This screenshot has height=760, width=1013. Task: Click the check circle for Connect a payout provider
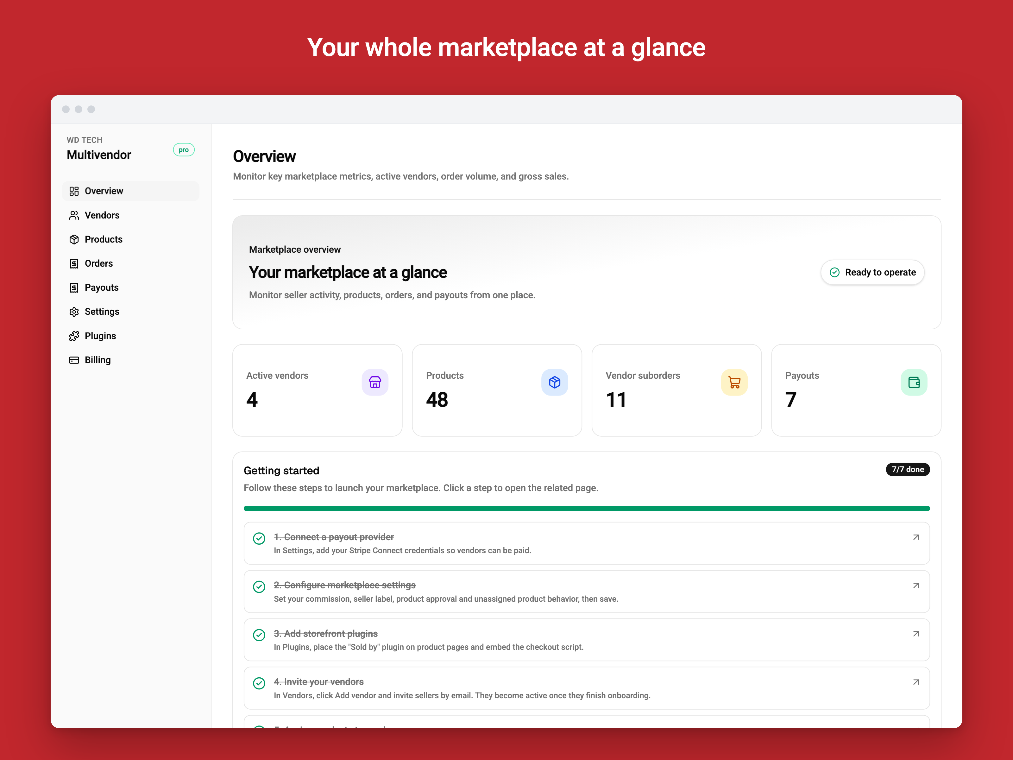[x=259, y=538]
